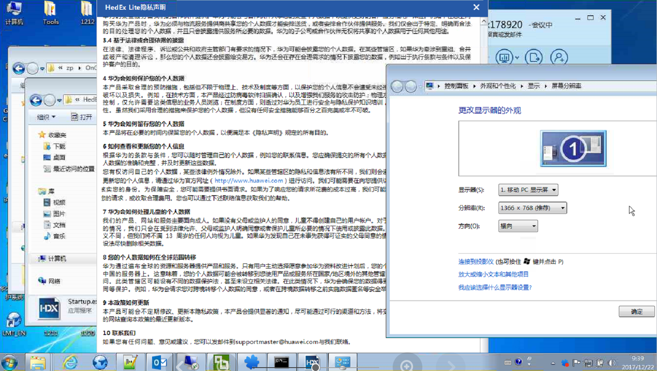Viewport: 657px width, 371px height.
Task: Select 库 in Explorer navigation pane
Action: [x=47, y=191]
